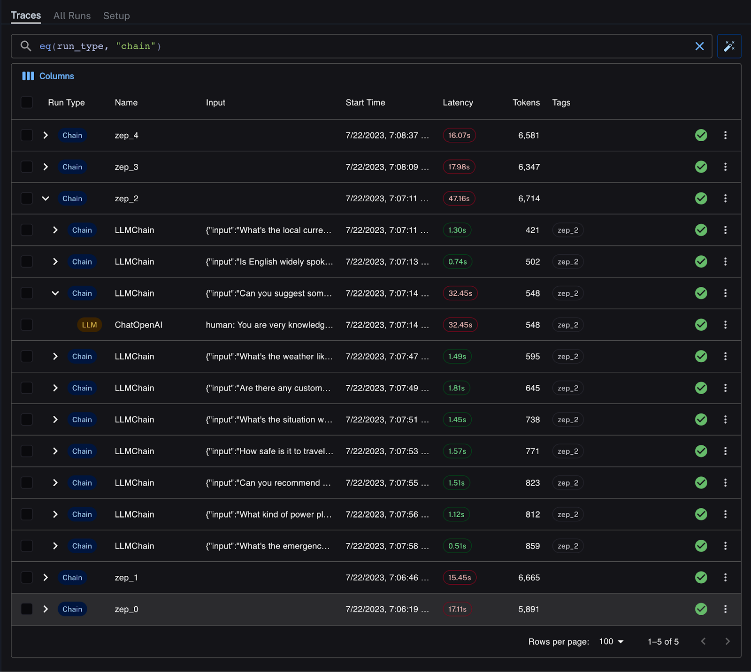
Task: Click the magnifying glass search icon
Action: coord(26,46)
